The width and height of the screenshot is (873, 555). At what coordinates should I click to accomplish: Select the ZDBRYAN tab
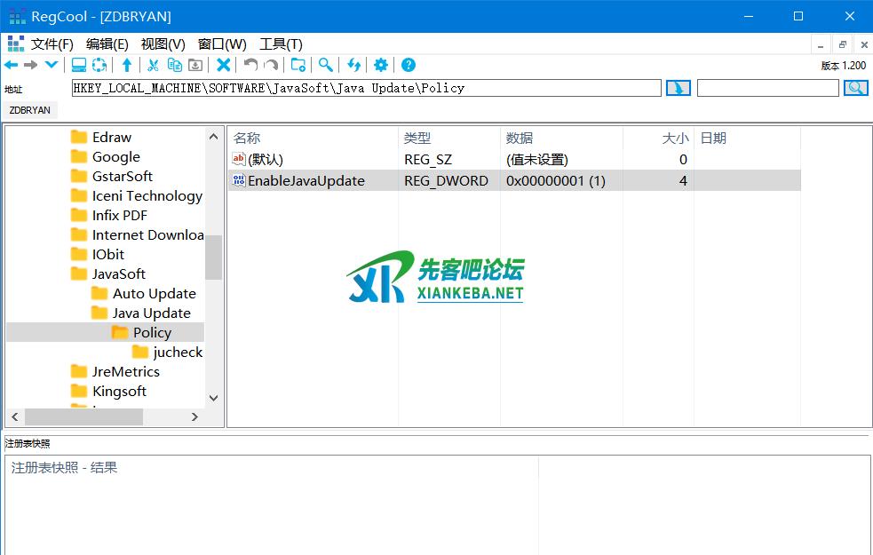coord(30,110)
